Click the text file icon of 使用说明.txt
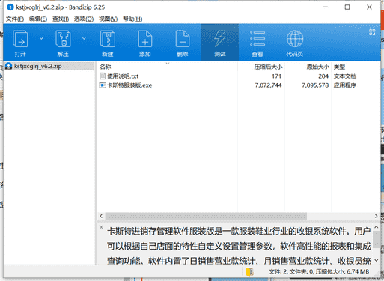Screen dimensions: 384x281 [x=103, y=76]
